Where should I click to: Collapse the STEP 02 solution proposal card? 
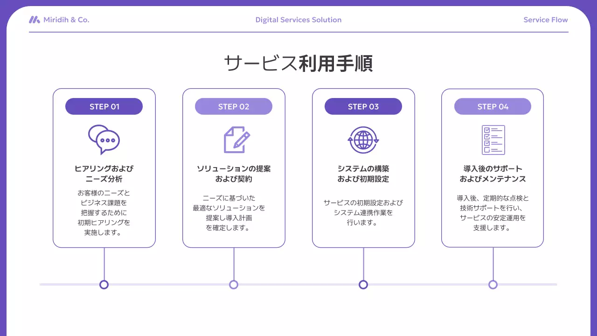234,167
